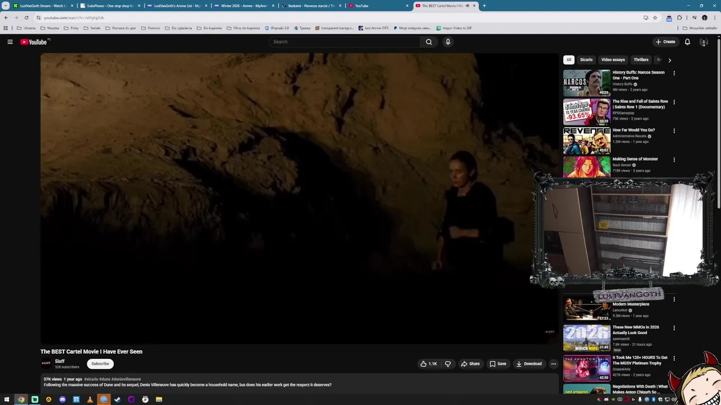Select the Sicario filter chip
This screenshot has width=721, height=405.
click(586, 60)
